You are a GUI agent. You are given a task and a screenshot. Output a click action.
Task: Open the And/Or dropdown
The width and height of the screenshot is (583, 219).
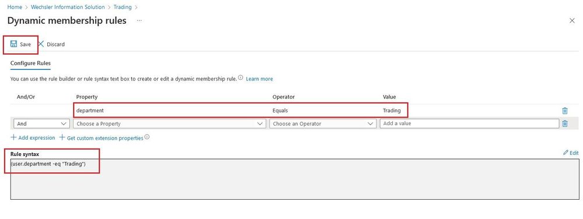[41, 123]
